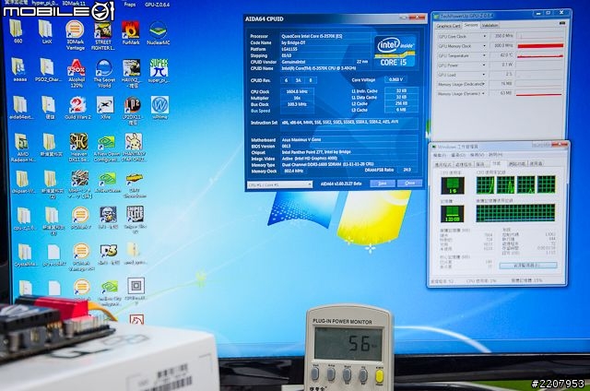The image size is (590, 391).
Task: Select the Sensors tab in GPU-Z
Action: pyautogui.click(x=471, y=25)
